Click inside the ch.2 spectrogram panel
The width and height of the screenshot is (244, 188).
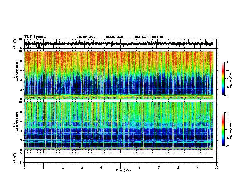coord(119,126)
